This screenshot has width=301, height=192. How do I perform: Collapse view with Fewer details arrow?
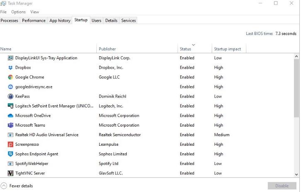tap(4, 186)
